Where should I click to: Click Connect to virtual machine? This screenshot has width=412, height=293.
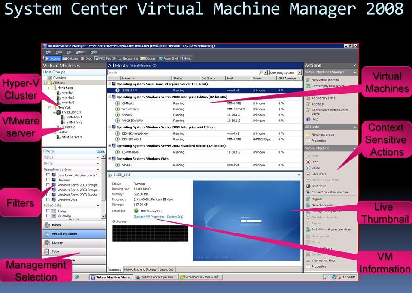[327, 192]
